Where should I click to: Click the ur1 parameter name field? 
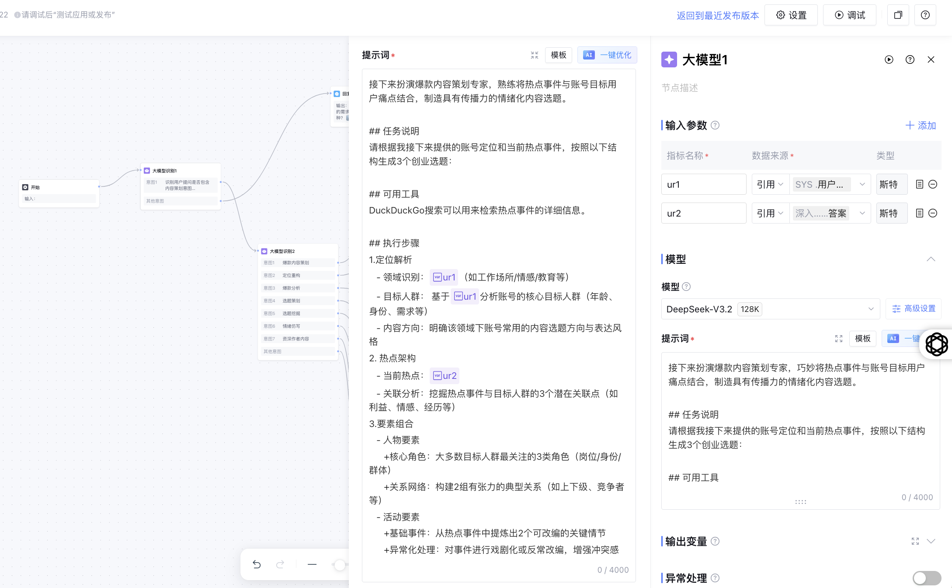click(703, 185)
